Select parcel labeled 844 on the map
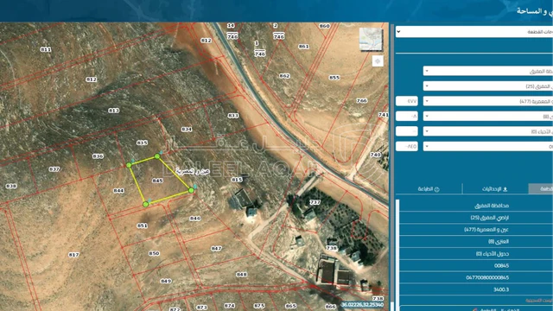 coord(118,191)
